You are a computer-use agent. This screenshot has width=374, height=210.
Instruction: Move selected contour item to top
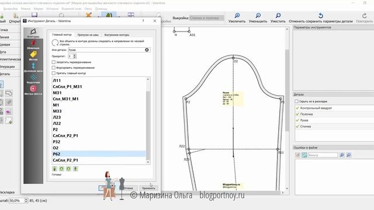coord(54,169)
